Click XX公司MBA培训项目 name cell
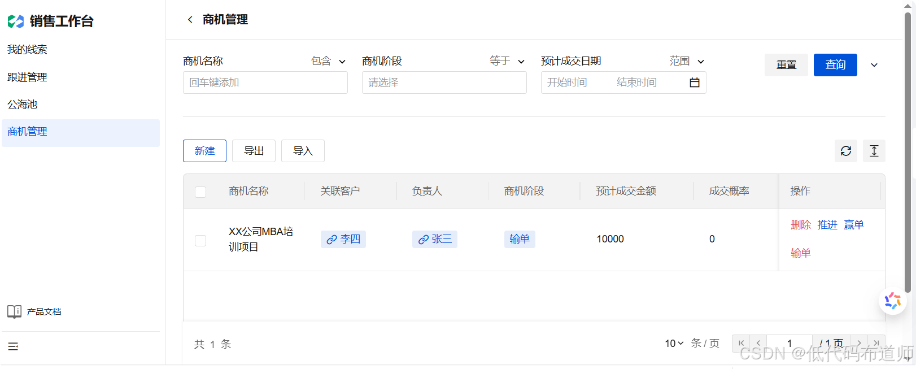Image resolution: width=916 pixels, height=369 pixels. pos(261,239)
